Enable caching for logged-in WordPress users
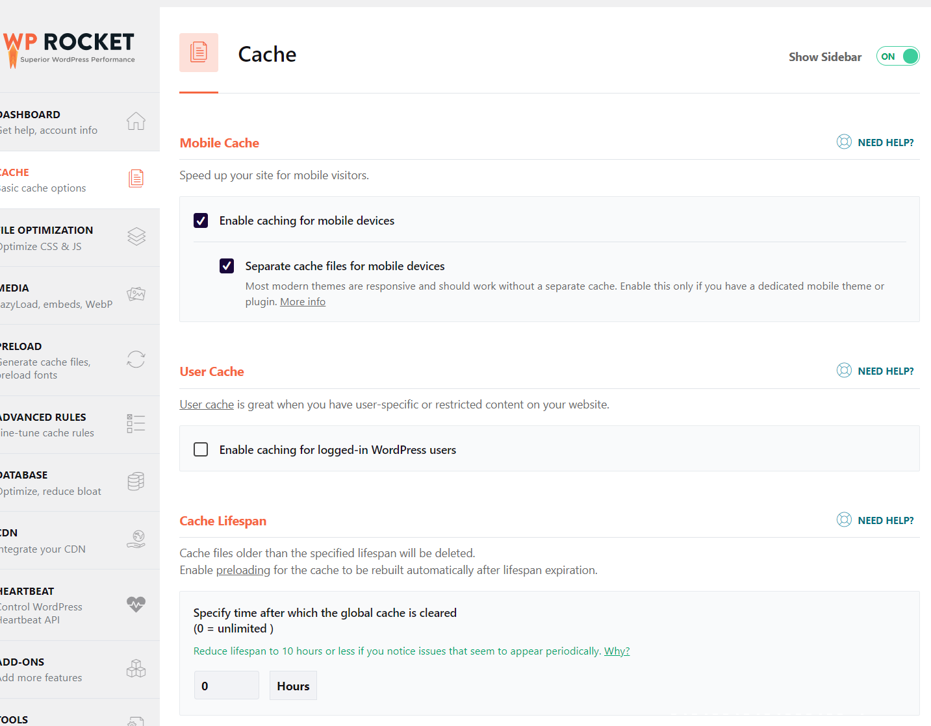Image resolution: width=931 pixels, height=726 pixels. (201, 449)
